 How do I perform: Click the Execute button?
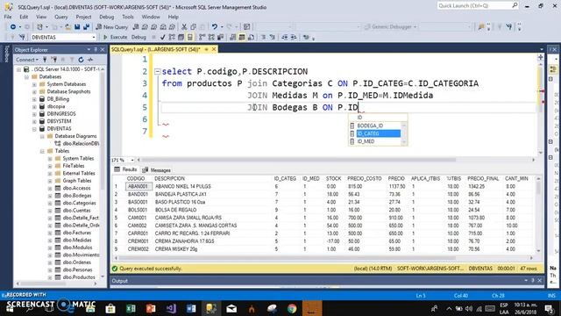[115, 37]
